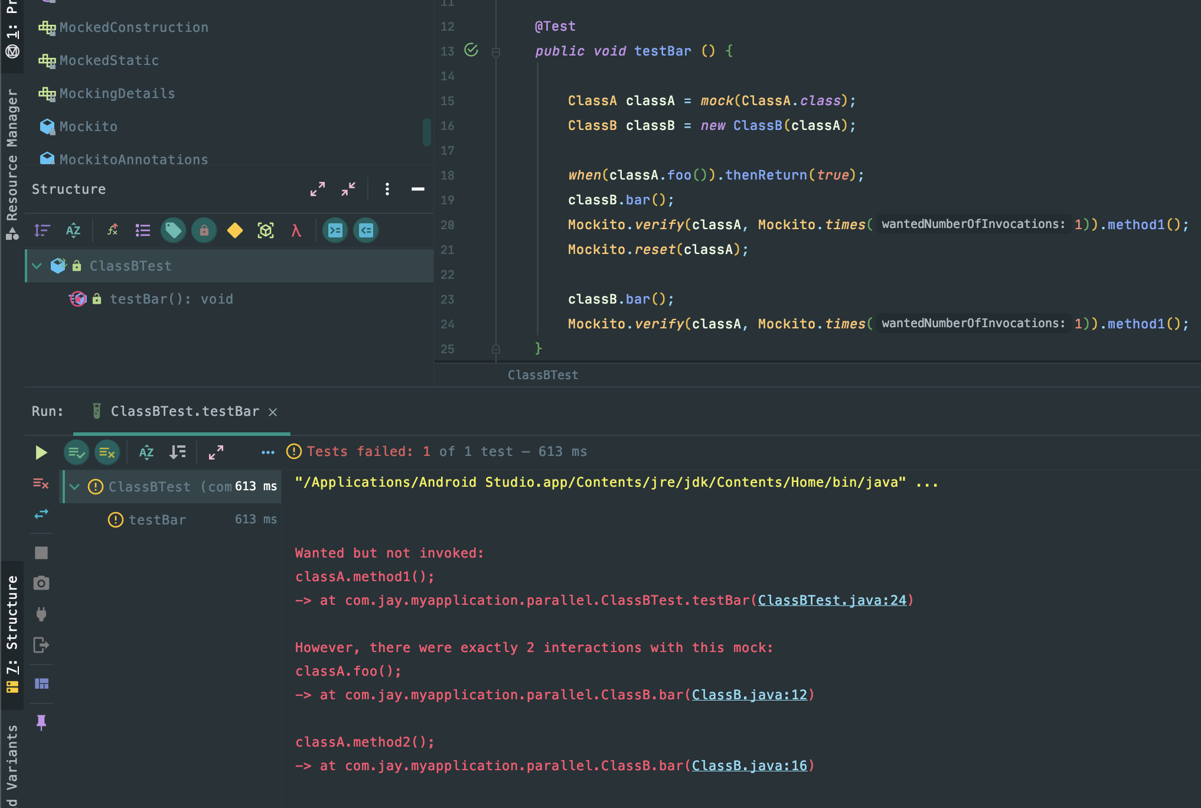1201x808 pixels.
Task: Open the ClassB.java:12 stack trace link
Action: pos(749,695)
